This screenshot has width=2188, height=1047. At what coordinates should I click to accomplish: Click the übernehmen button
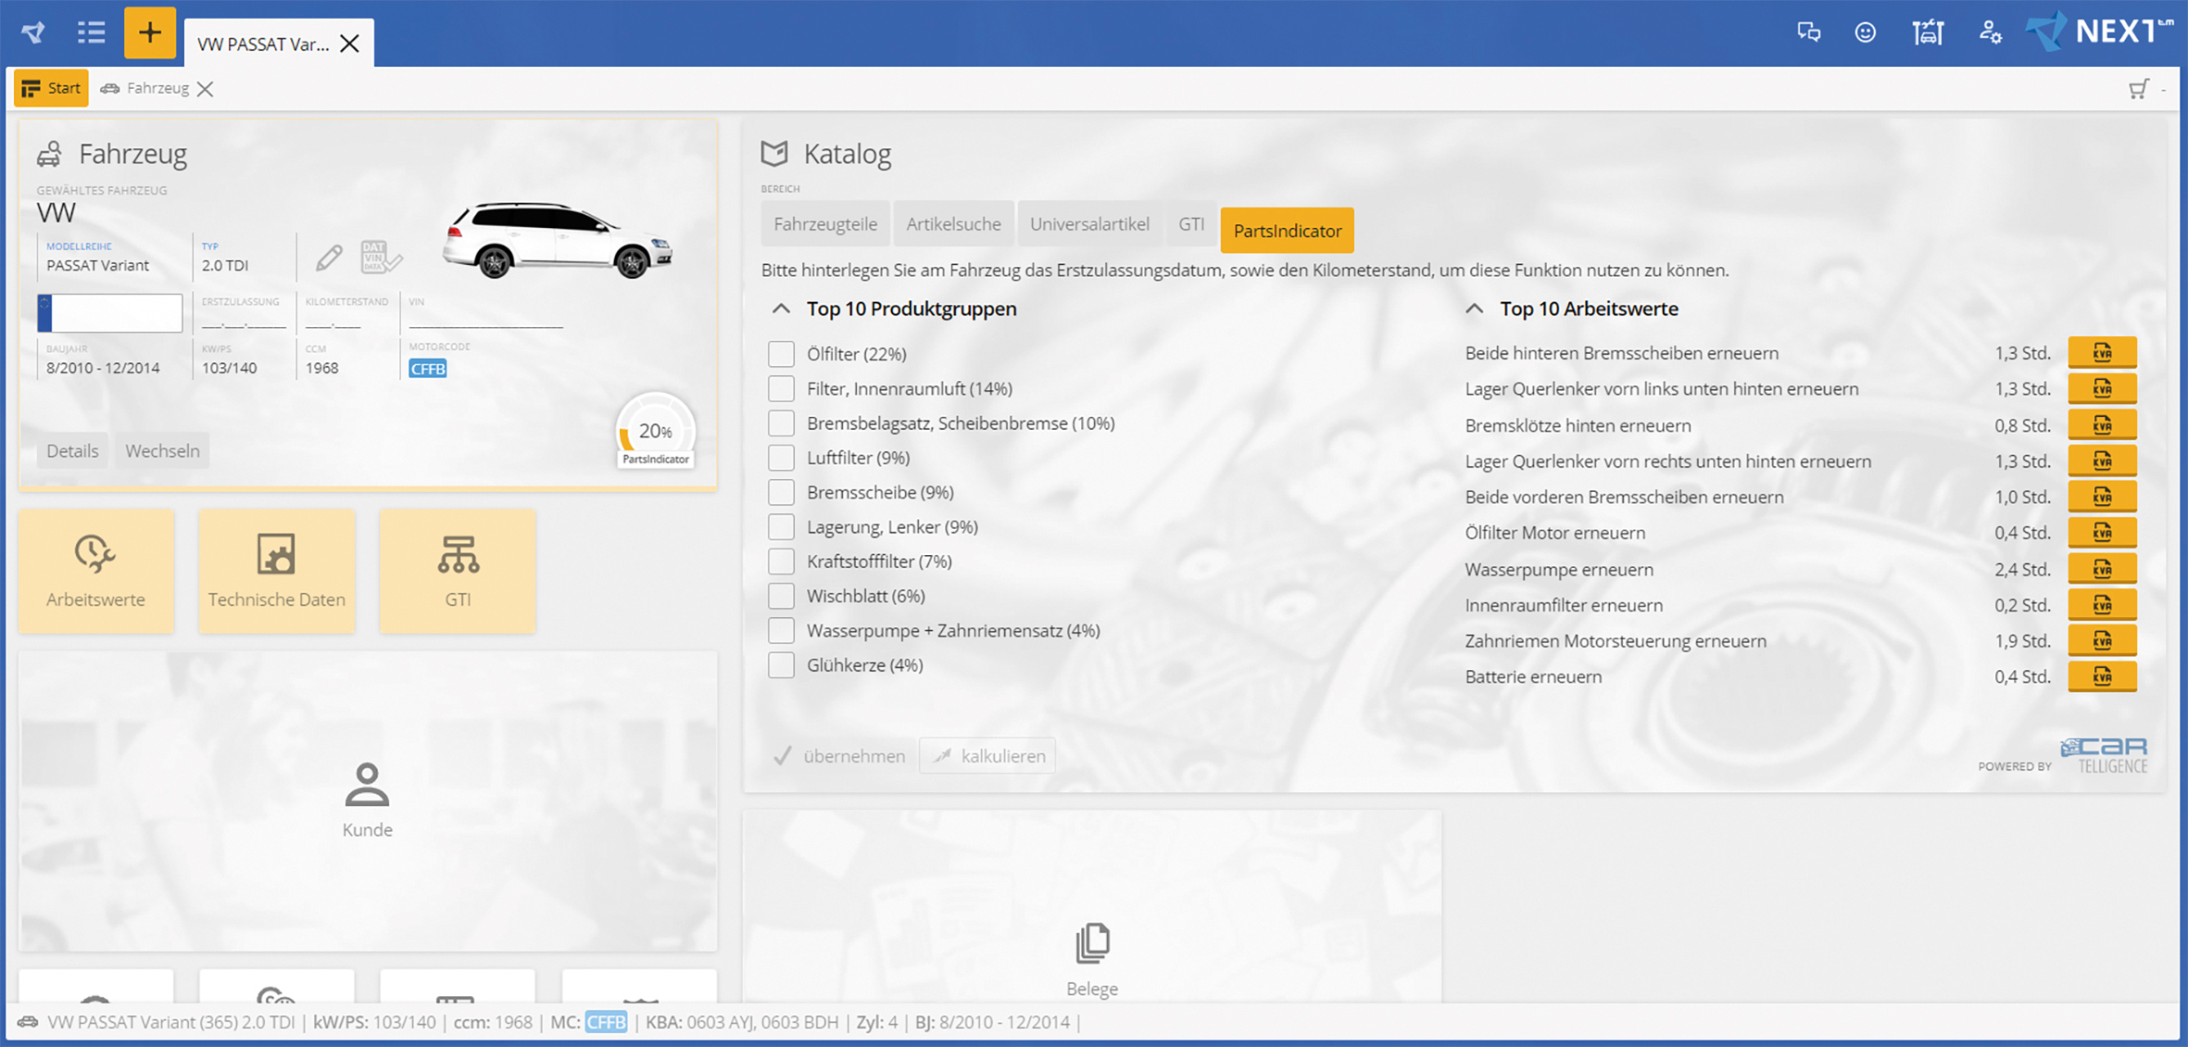840,756
